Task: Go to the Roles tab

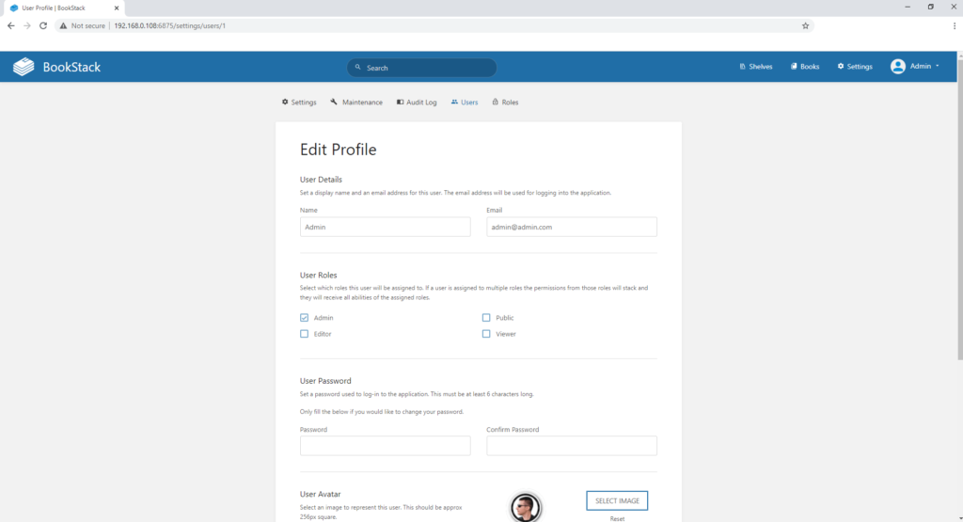Action: [x=505, y=102]
